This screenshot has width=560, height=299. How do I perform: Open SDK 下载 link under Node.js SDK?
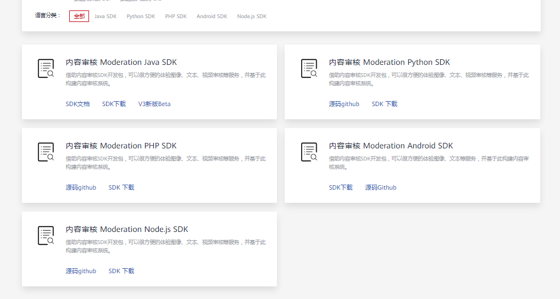point(121,271)
